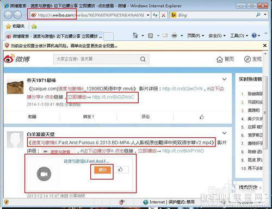Expand Home button dropdown arrow

coord(143,35)
